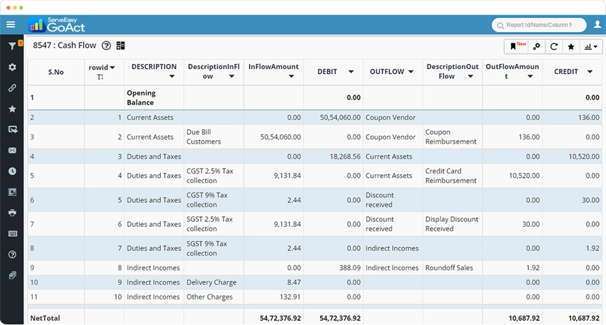This screenshot has height=325, width=606.
Task: Expand the OUTFLOW column dropdown arrow
Action: pos(411,72)
